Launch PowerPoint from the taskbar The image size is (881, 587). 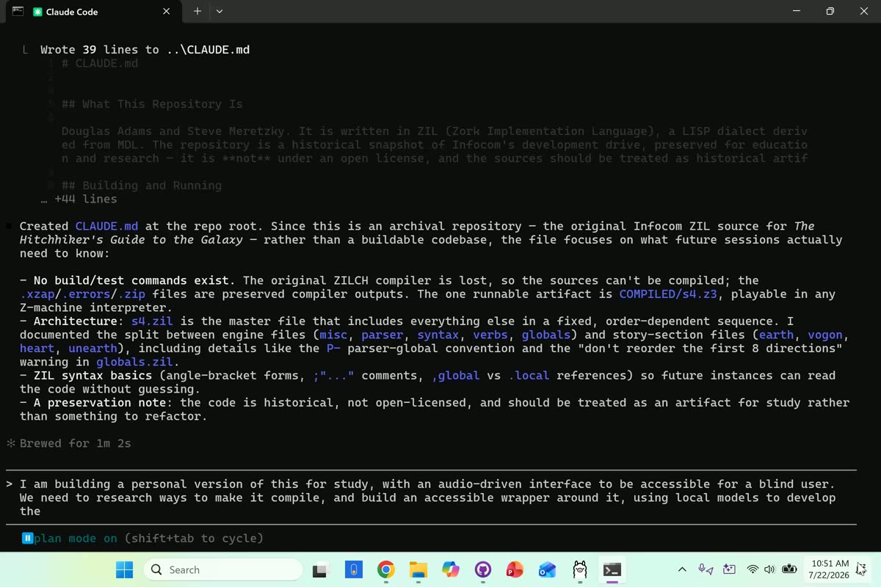click(x=515, y=569)
